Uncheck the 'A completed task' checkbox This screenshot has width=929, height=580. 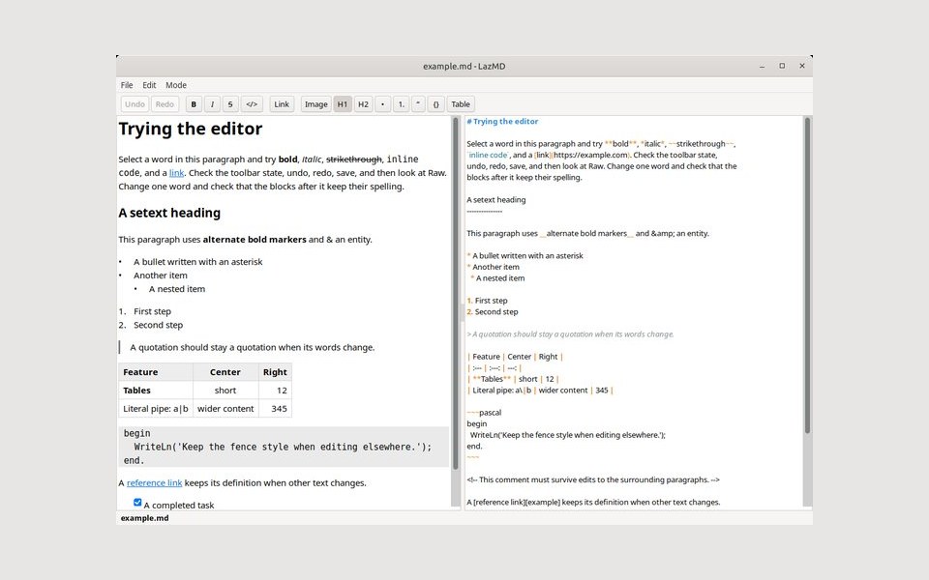pos(137,503)
